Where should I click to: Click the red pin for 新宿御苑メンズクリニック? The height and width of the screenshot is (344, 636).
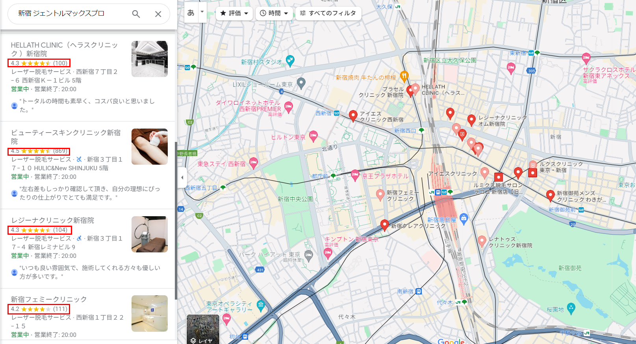pyautogui.click(x=551, y=195)
